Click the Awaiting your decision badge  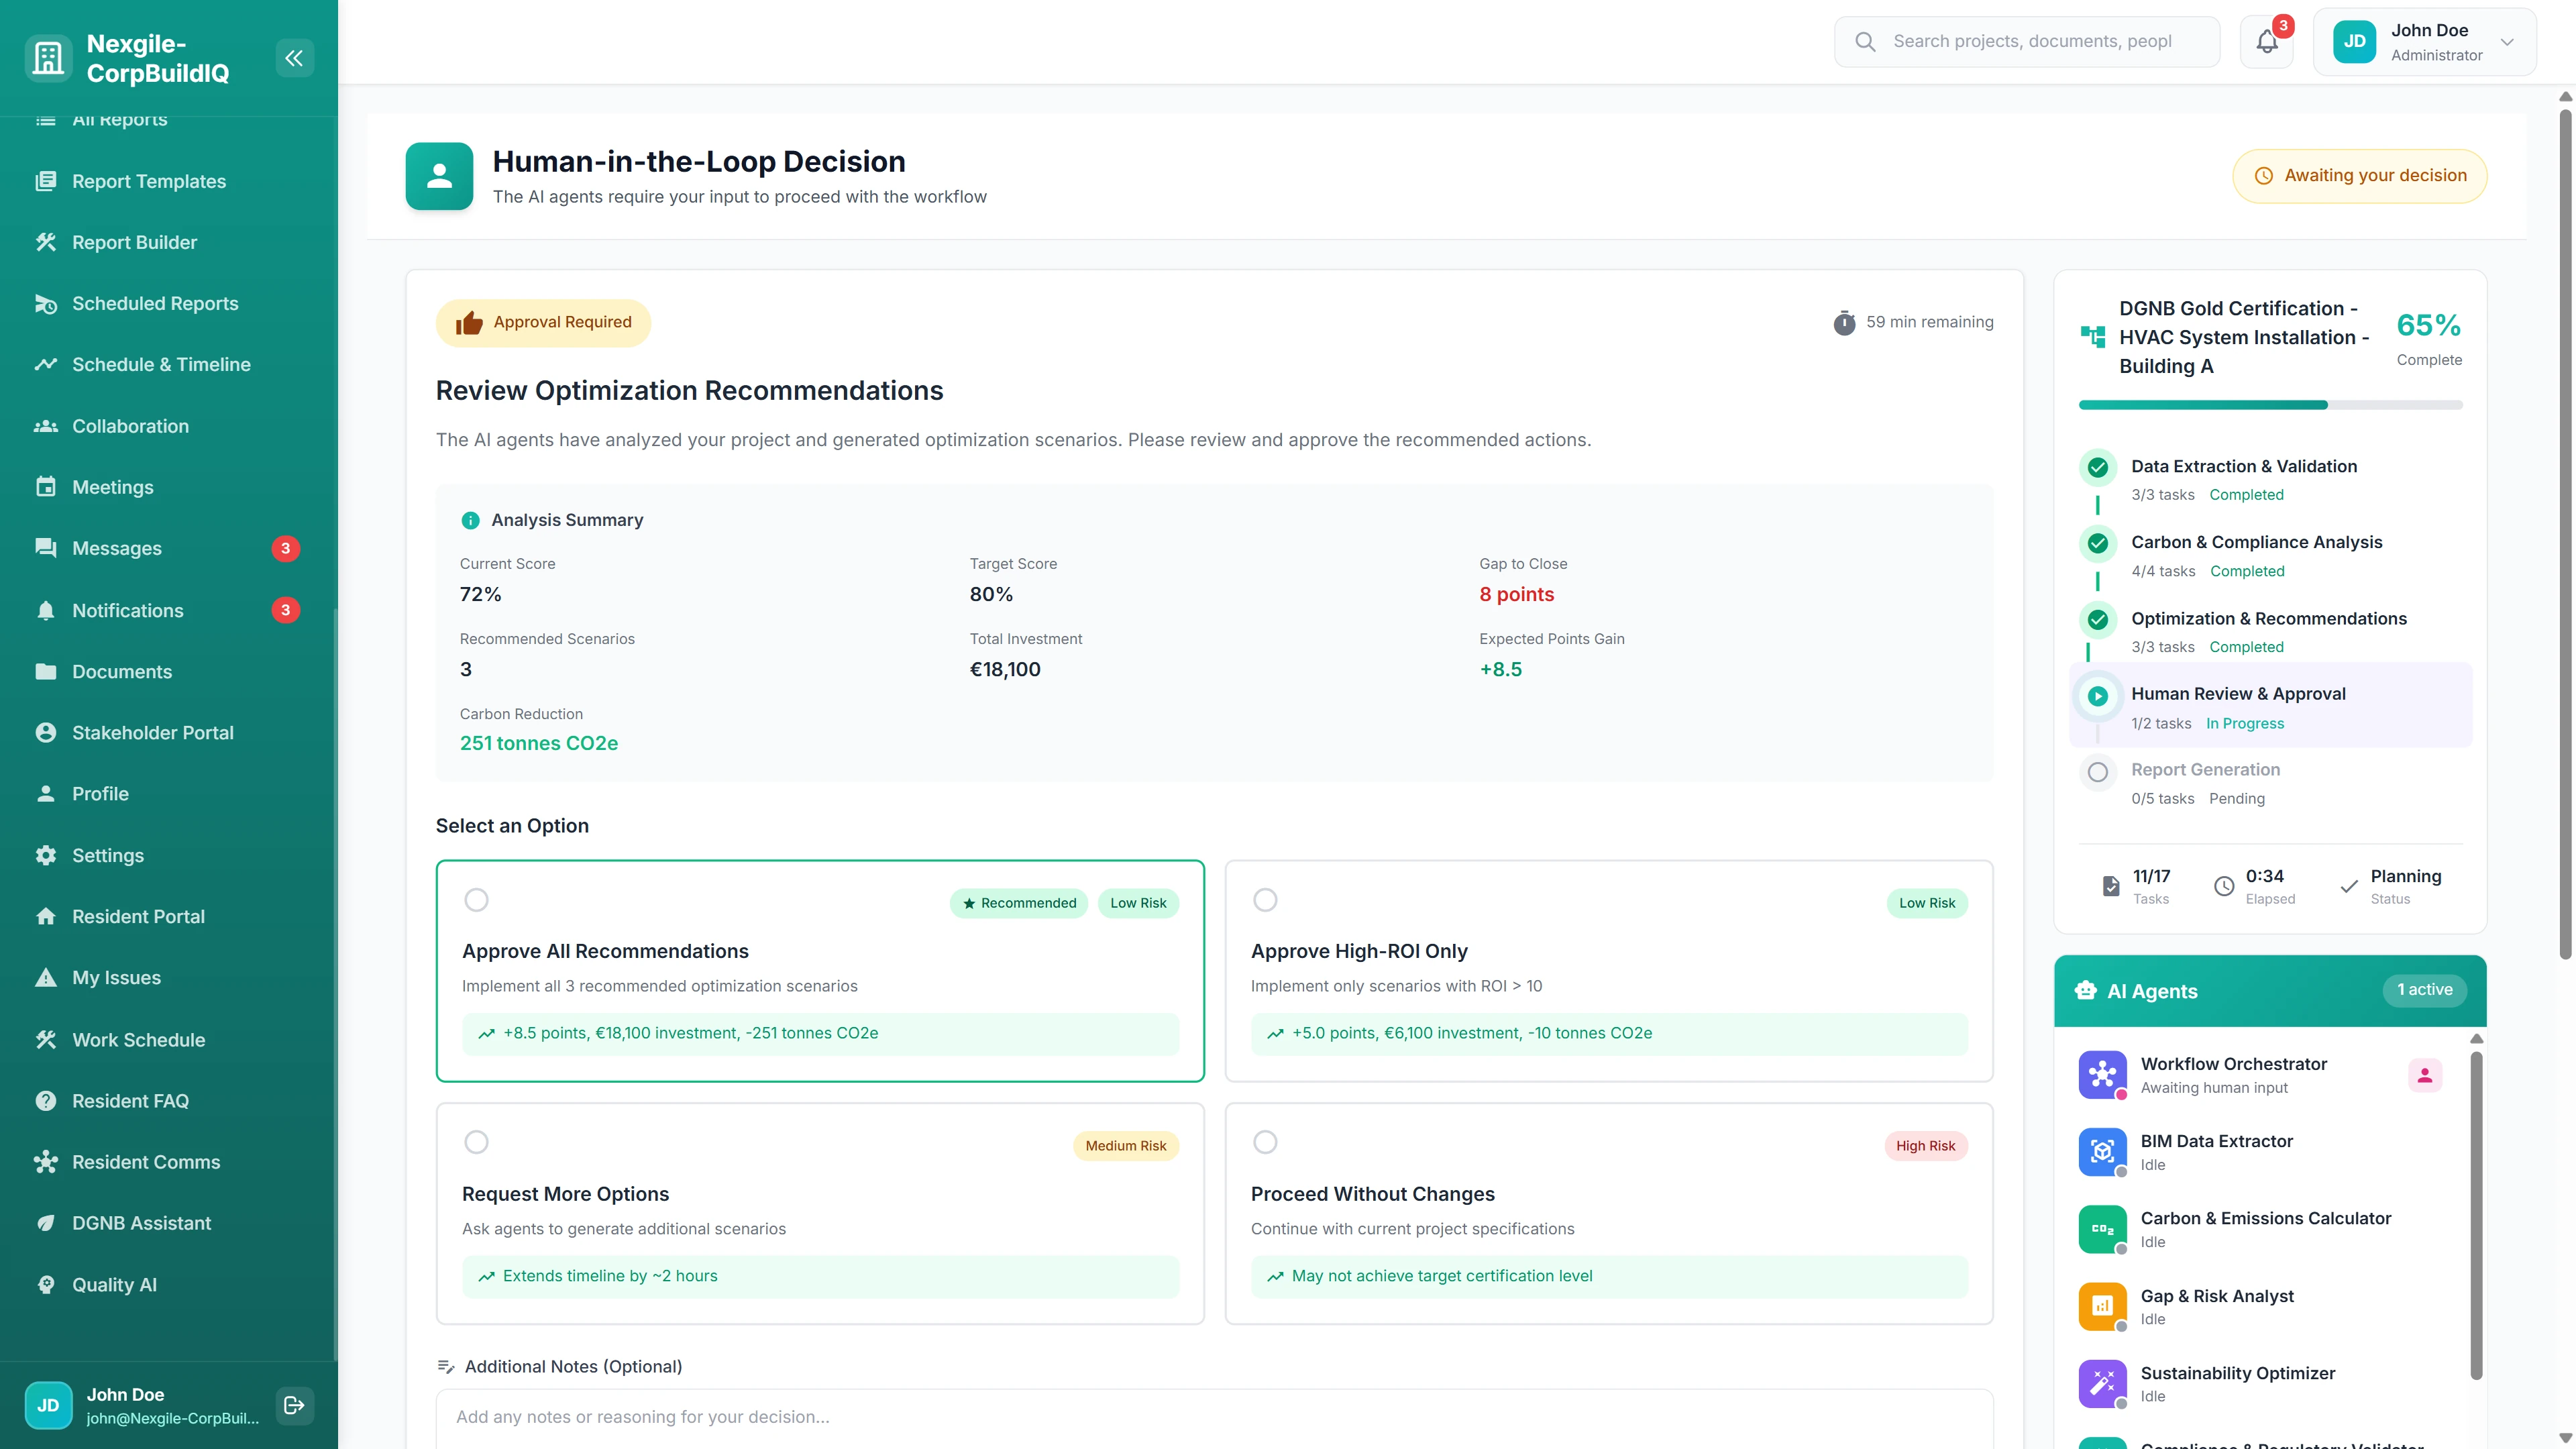tap(2360, 175)
